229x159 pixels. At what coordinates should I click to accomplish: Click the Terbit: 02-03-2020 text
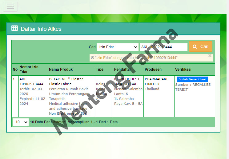click(x=31, y=91)
